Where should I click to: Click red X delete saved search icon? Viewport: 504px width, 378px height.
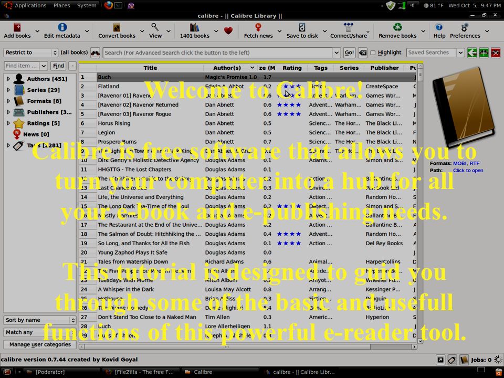click(x=496, y=52)
